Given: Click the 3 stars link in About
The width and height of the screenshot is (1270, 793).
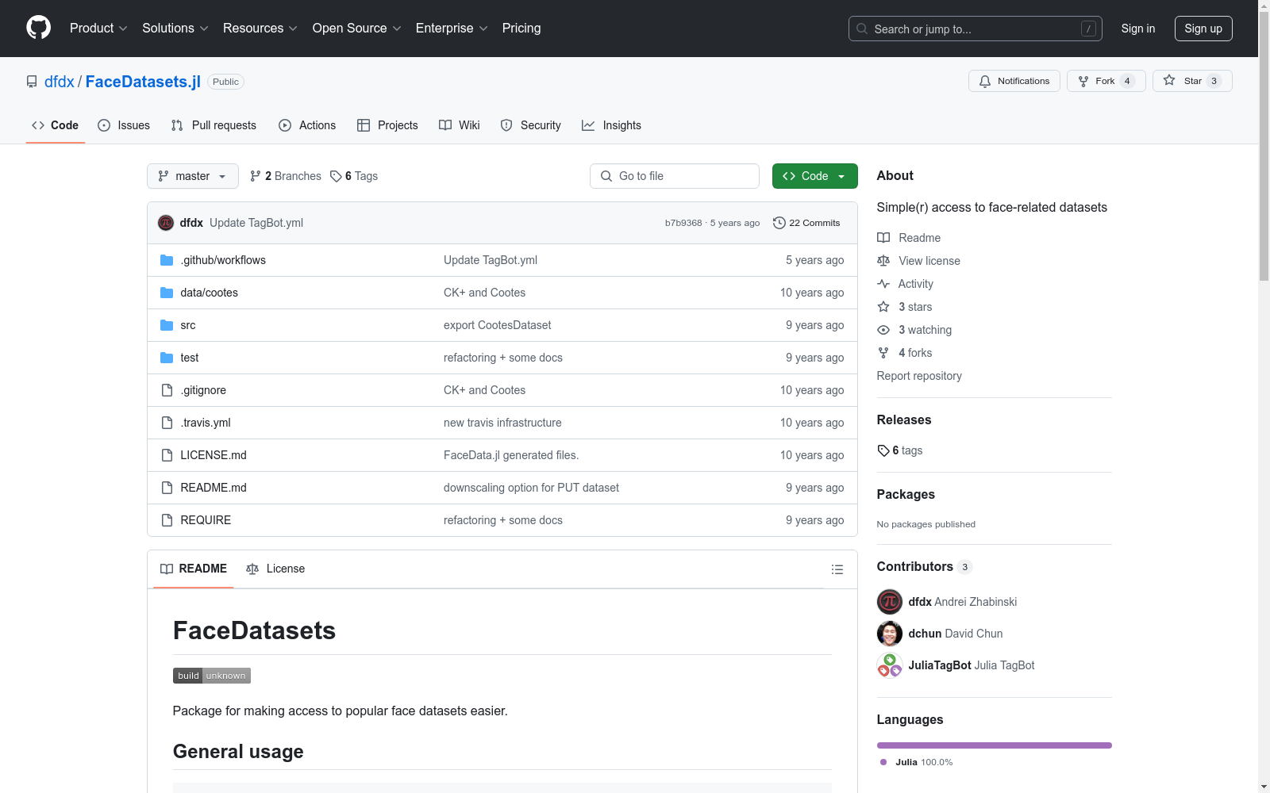Looking at the screenshot, I should (915, 307).
